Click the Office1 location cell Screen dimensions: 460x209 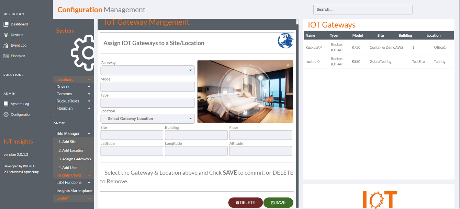tap(440, 47)
